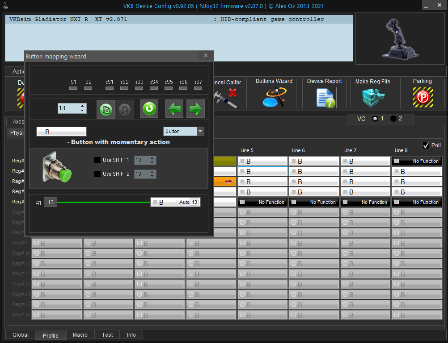The width and height of the screenshot is (448, 343).
Task: Toggle S1 indicator in wizard
Action: 73,88
